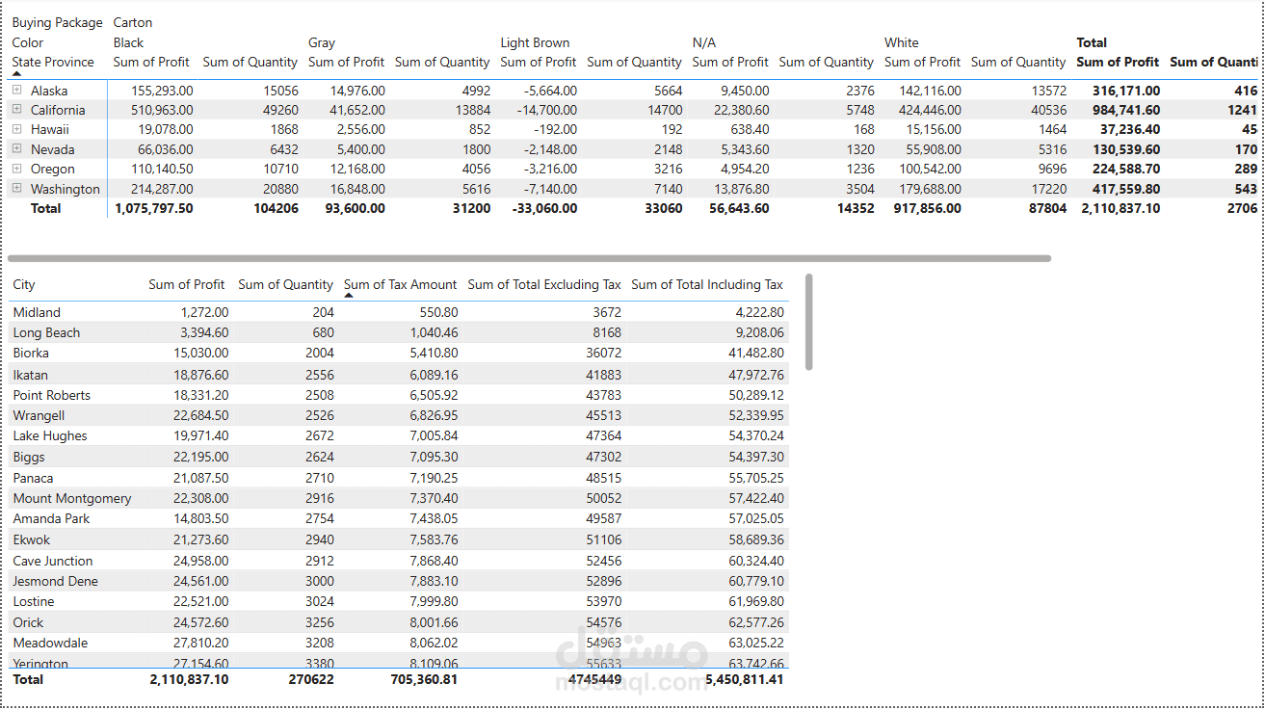Image resolution: width=1265 pixels, height=710 pixels.
Task: Click the matrix horizontal scrollbar
Action: coord(529,258)
